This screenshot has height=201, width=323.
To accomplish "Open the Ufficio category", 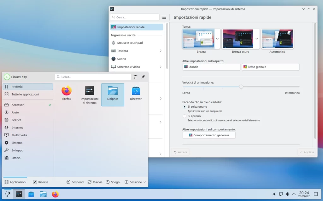I will 28,158.
